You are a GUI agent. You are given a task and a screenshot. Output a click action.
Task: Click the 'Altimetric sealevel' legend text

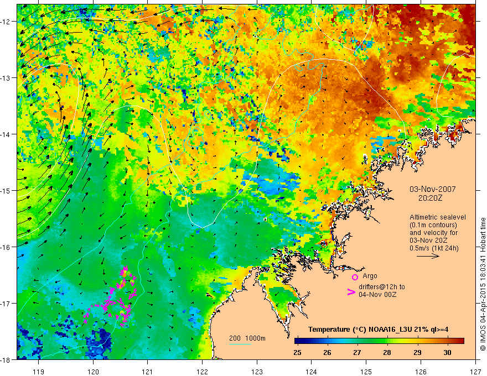point(438,217)
